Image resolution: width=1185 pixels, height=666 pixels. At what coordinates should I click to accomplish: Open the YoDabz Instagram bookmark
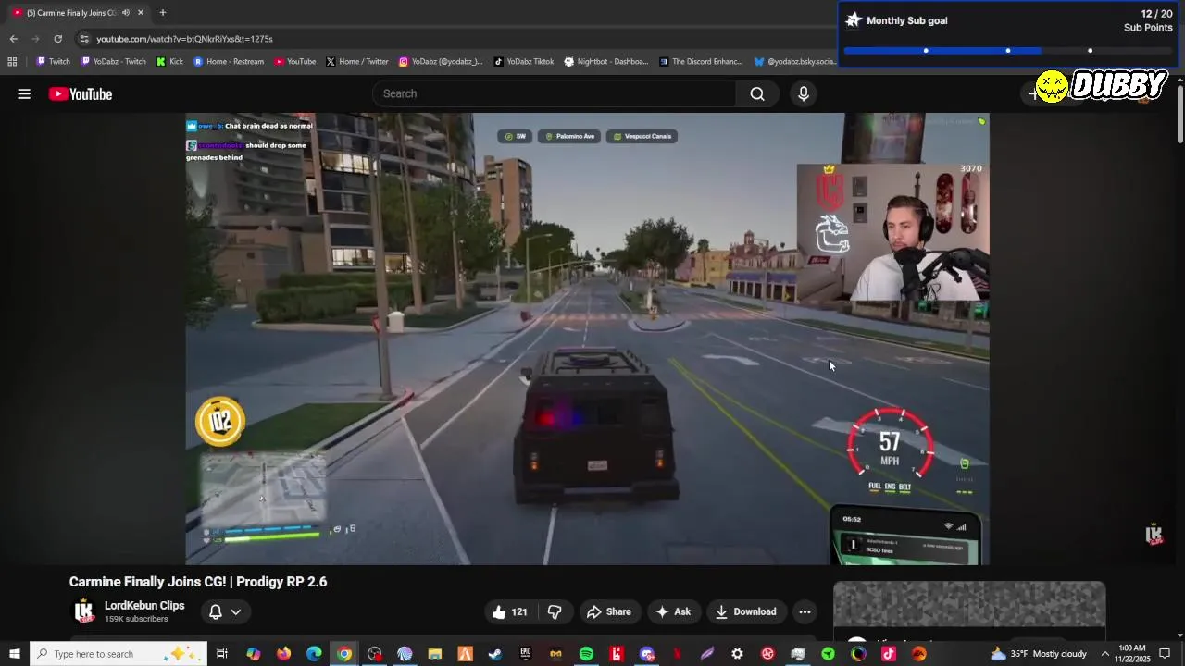pyautogui.click(x=441, y=62)
